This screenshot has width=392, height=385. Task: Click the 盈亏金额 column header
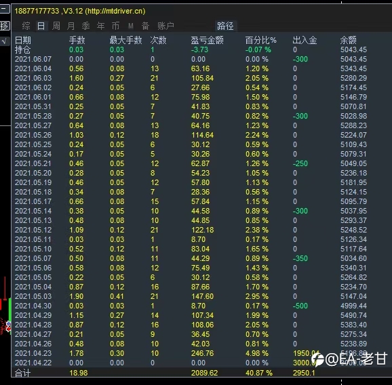207,40
